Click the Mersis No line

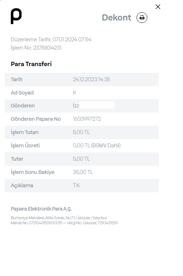pyautogui.click(x=64, y=223)
